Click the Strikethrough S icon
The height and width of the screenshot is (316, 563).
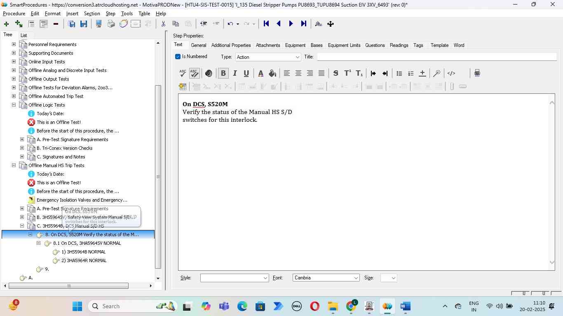tap(335, 73)
